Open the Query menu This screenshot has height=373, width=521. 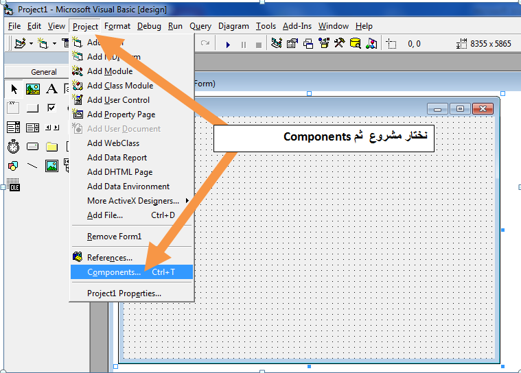(x=200, y=26)
